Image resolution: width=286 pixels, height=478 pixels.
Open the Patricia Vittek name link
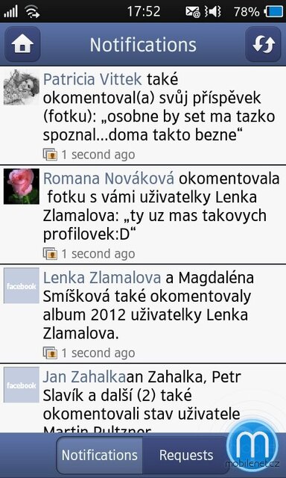(x=92, y=80)
